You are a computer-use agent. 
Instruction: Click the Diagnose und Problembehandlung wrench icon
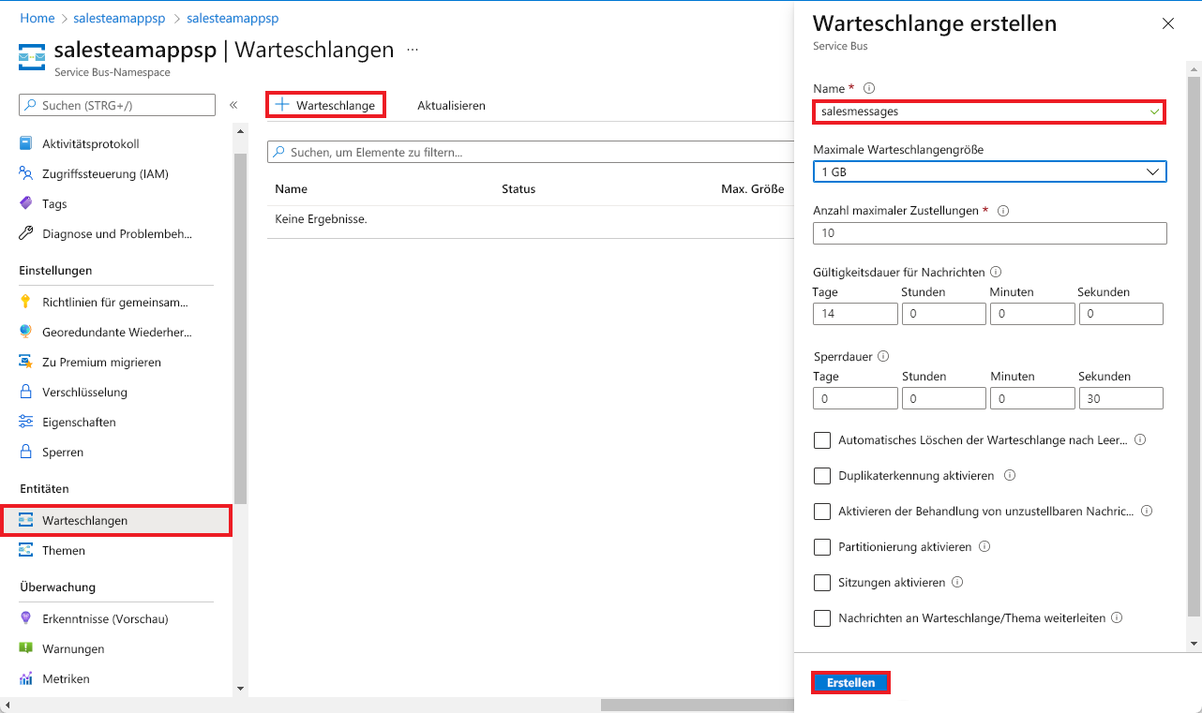[x=25, y=233]
